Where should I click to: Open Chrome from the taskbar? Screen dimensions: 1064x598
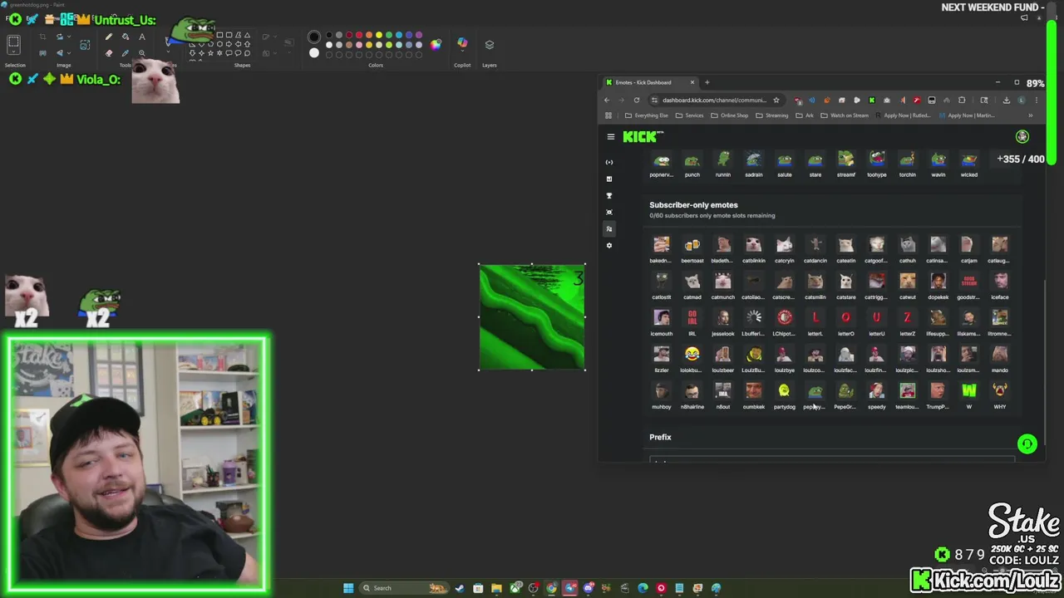click(551, 588)
